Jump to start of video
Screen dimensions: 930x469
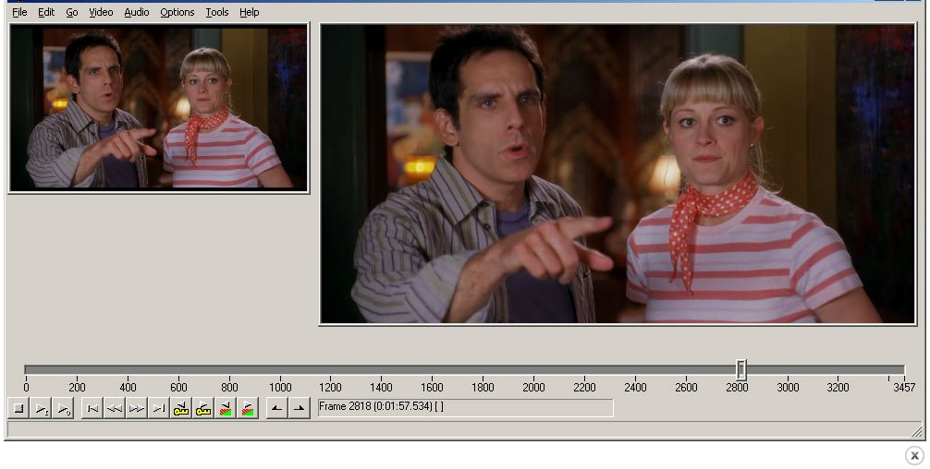point(92,408)
